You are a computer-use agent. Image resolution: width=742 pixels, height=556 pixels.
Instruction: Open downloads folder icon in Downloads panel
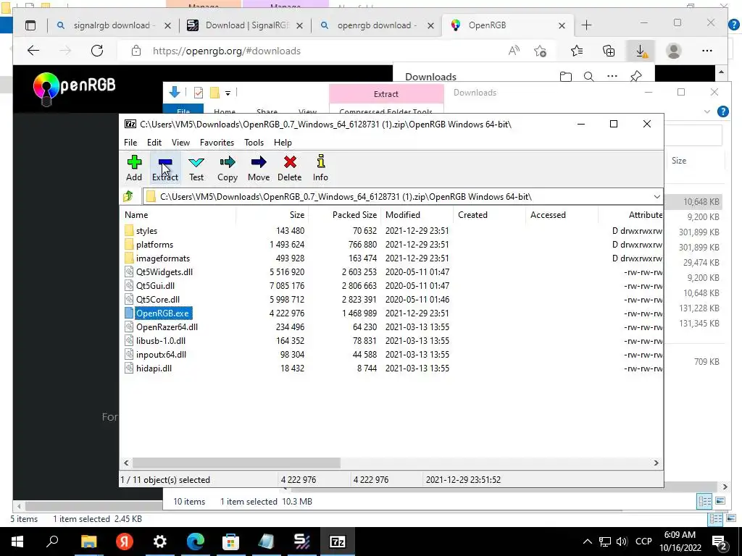(x=565, y=77)
